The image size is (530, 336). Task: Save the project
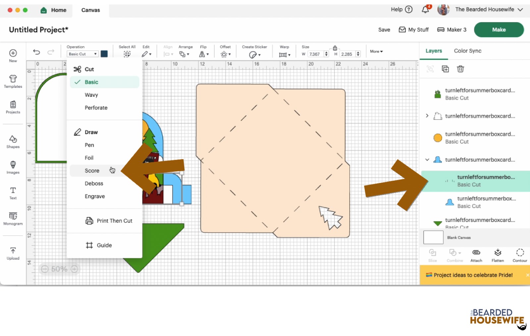(384, 30)
